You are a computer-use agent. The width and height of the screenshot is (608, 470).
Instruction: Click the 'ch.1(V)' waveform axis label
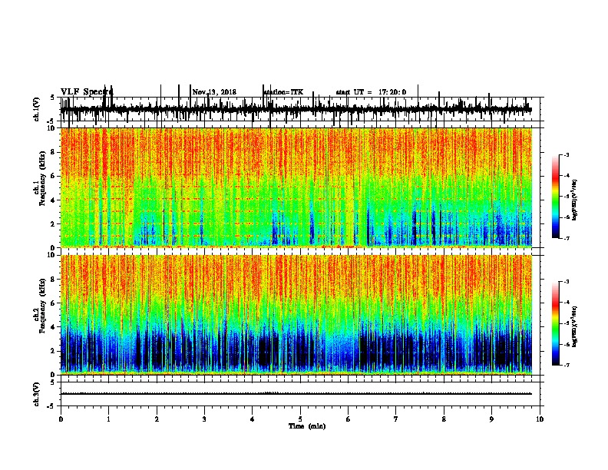pos(37,109)
